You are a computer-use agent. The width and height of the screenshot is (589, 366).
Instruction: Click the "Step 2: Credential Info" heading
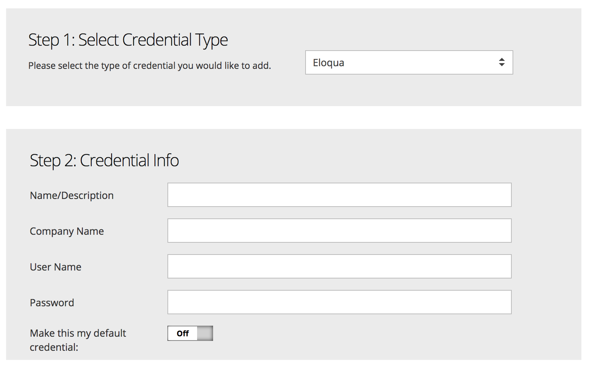104,160
